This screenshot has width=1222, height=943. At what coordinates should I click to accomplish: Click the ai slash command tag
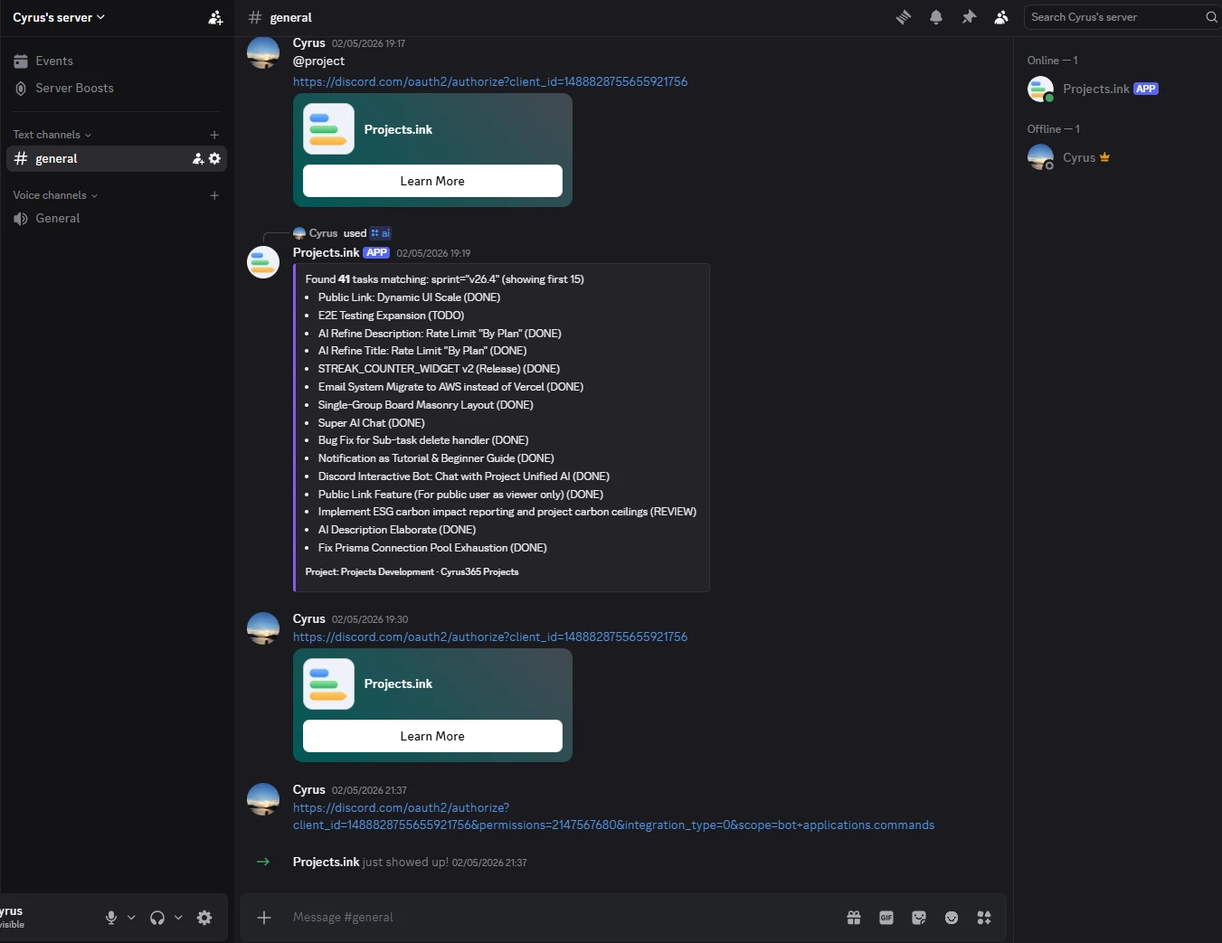(x=380, y=233)
